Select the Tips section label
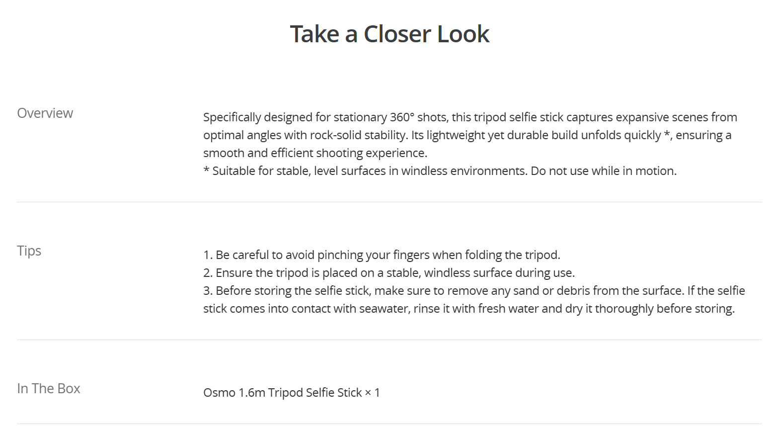 (29, 251)
